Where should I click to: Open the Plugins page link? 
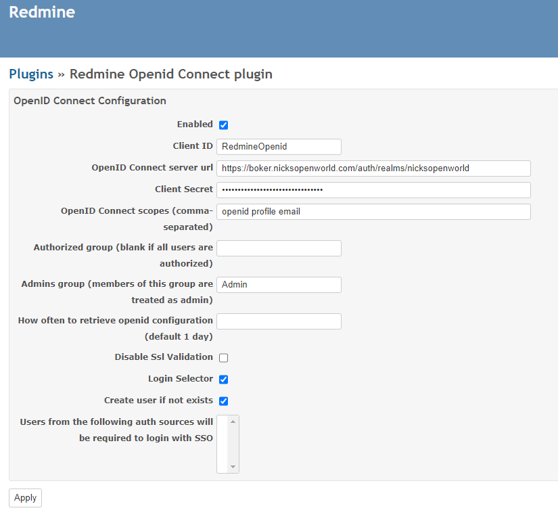[x=31, y=74]
